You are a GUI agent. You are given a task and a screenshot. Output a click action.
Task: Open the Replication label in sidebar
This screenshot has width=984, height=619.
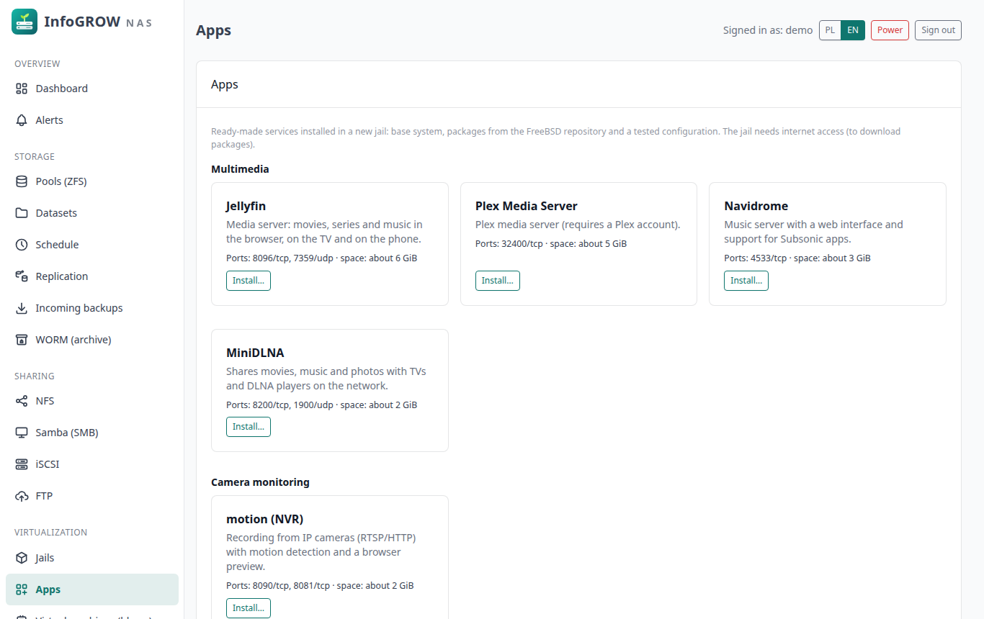pyautogui.click(x=62, y=276)
